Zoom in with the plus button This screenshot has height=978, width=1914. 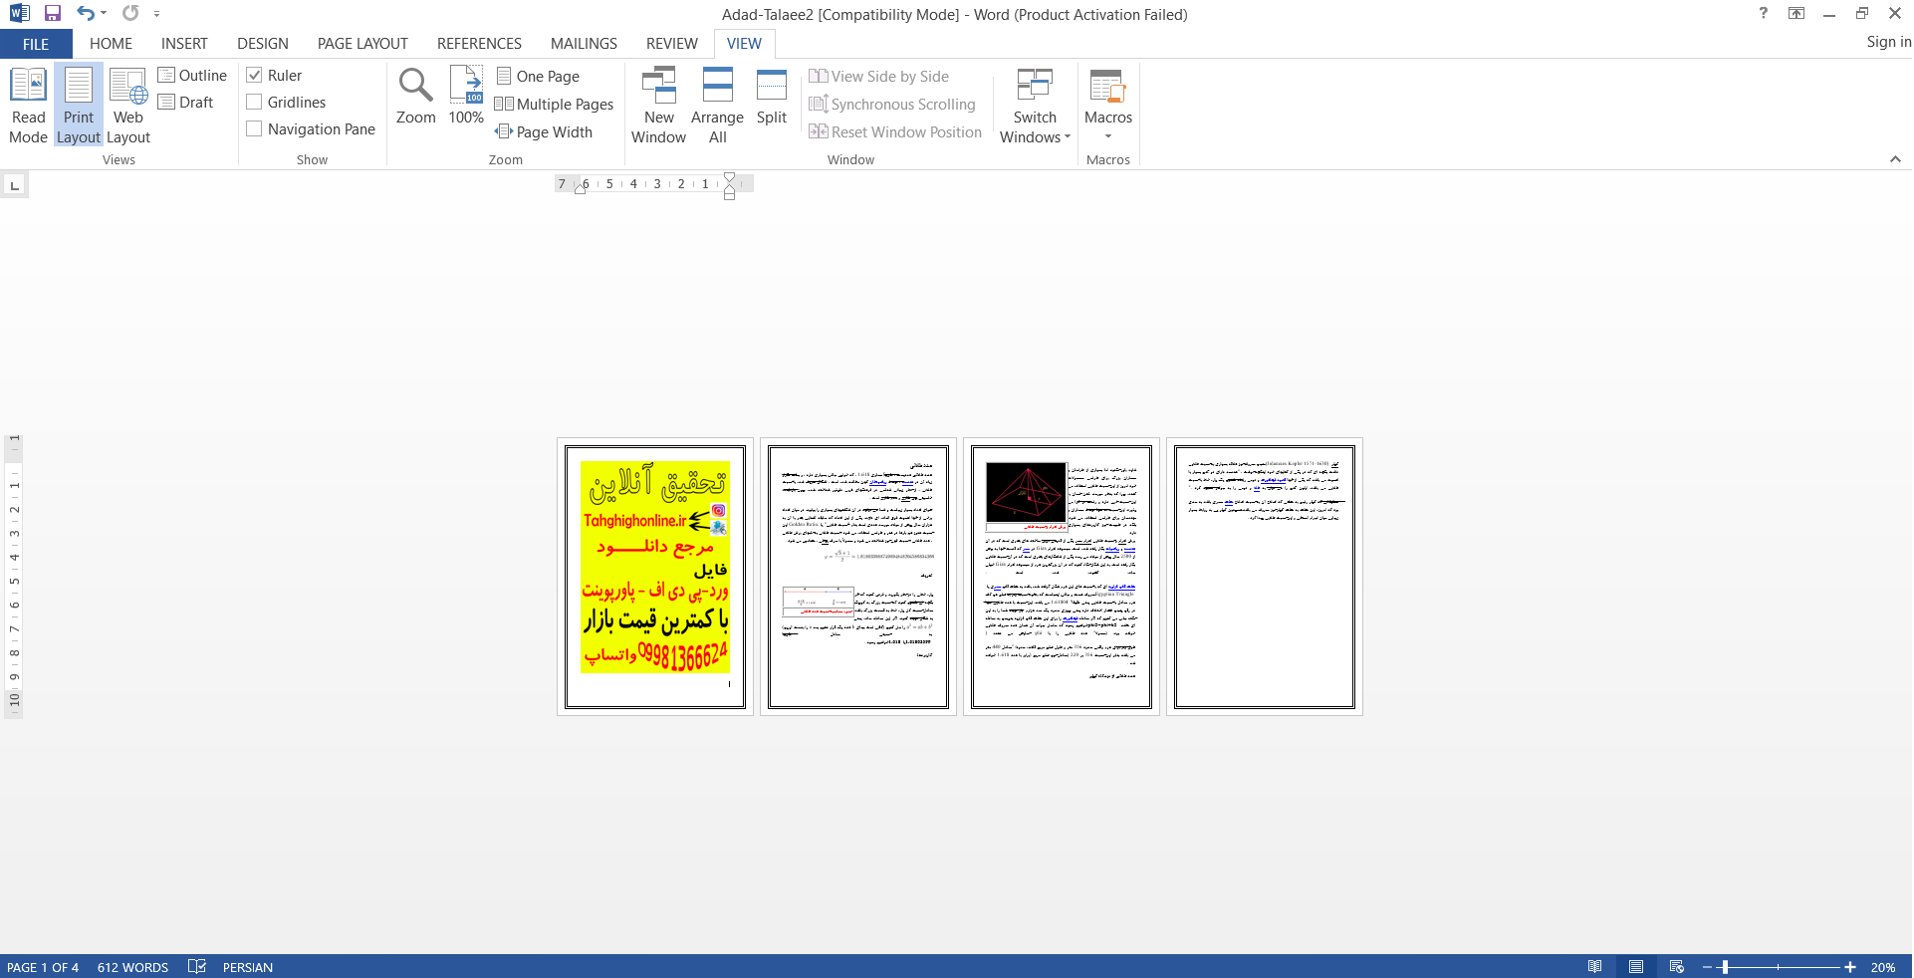(x=1850, y=967)
